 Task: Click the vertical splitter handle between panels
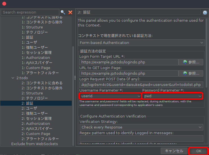tap(75, 77)
